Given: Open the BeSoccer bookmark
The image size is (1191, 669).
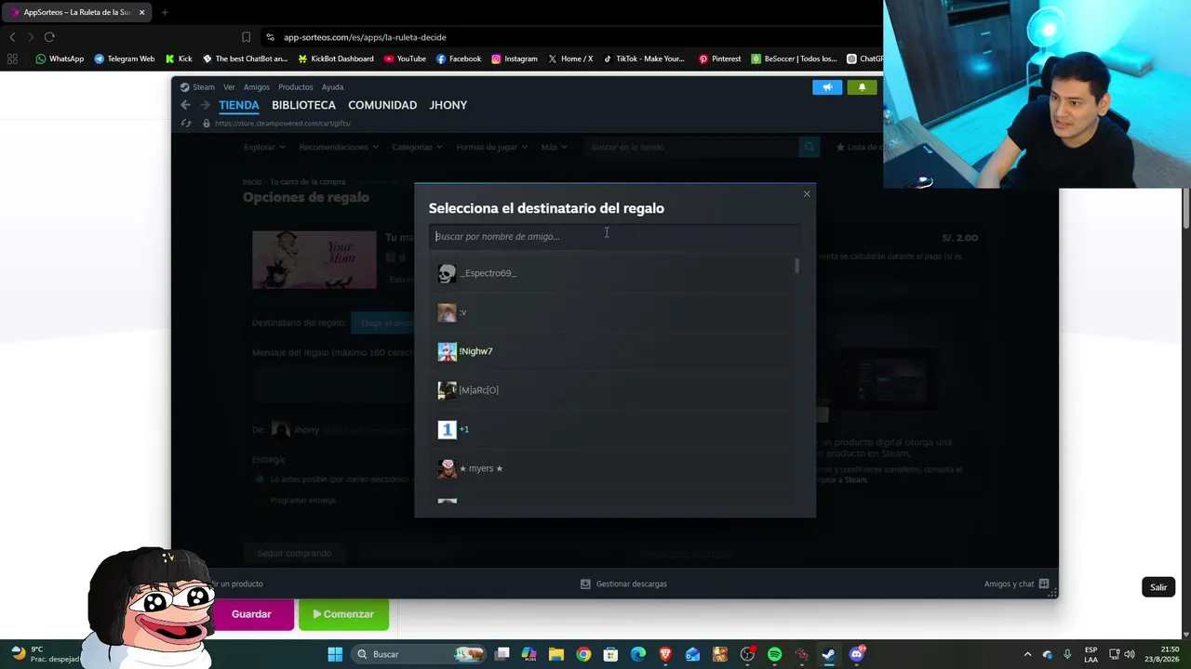Looking at the screenshot, I should coord(795,59).
